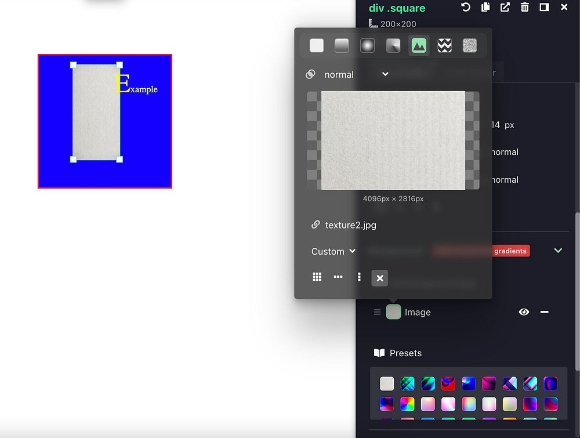Viewport: 580px width, 438px height.
Task: Choose the no-repeat X option
Action: 379,278
